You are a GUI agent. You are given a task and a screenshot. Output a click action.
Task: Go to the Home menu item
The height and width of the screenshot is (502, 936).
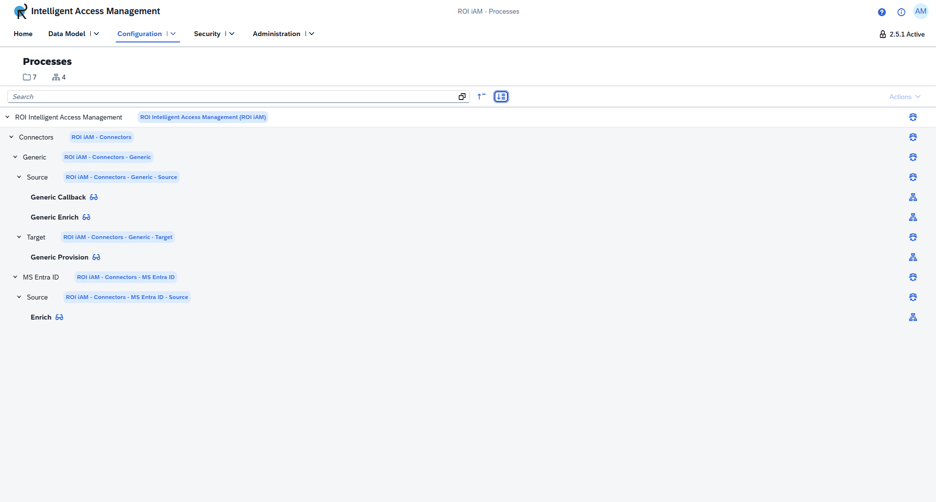pos(23,34)
